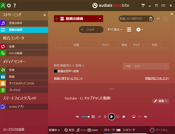Sort by 名前 column header
Screen dimensions: 175x134
click(76, 45)
